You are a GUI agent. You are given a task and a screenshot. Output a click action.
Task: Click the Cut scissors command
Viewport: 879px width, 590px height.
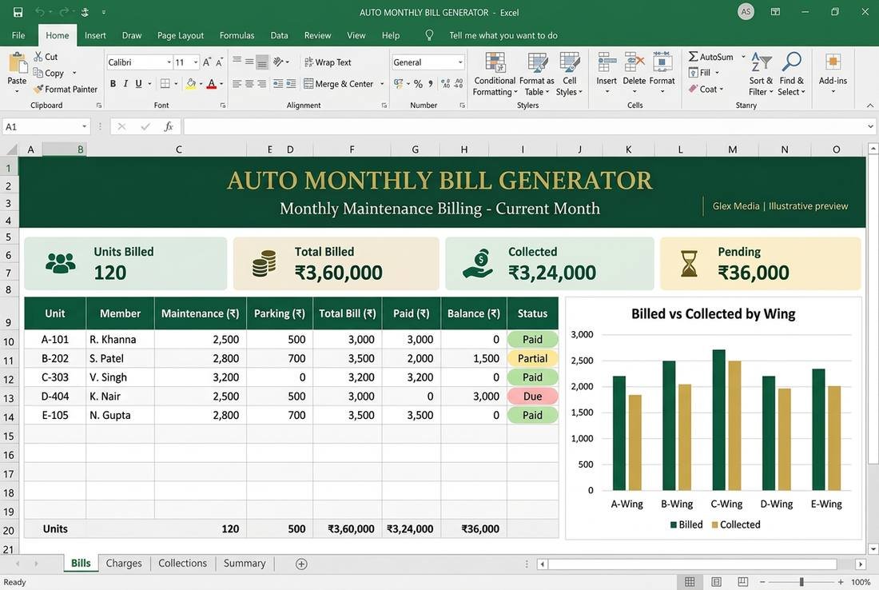pyautogui.click(x=38, y=57)
